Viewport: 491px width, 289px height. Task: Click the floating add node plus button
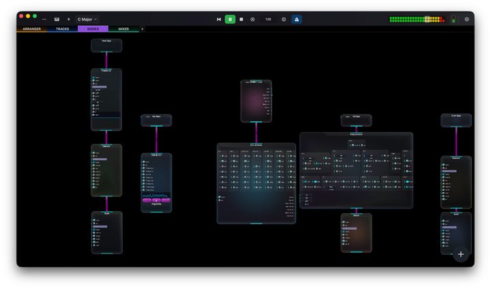click(x=460, y=254)
